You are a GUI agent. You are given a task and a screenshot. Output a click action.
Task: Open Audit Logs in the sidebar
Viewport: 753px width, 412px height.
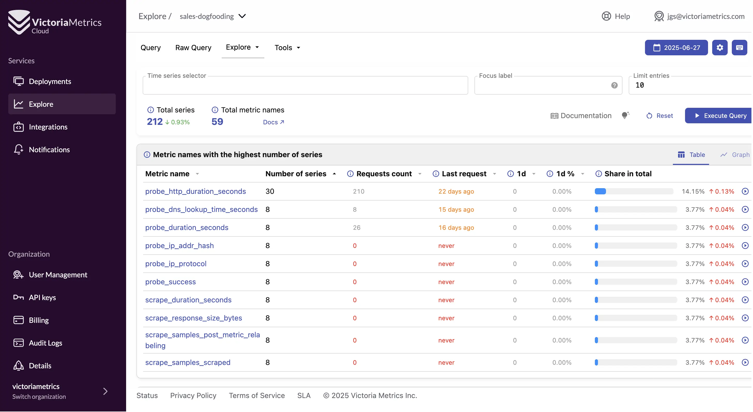coord(62,343)
